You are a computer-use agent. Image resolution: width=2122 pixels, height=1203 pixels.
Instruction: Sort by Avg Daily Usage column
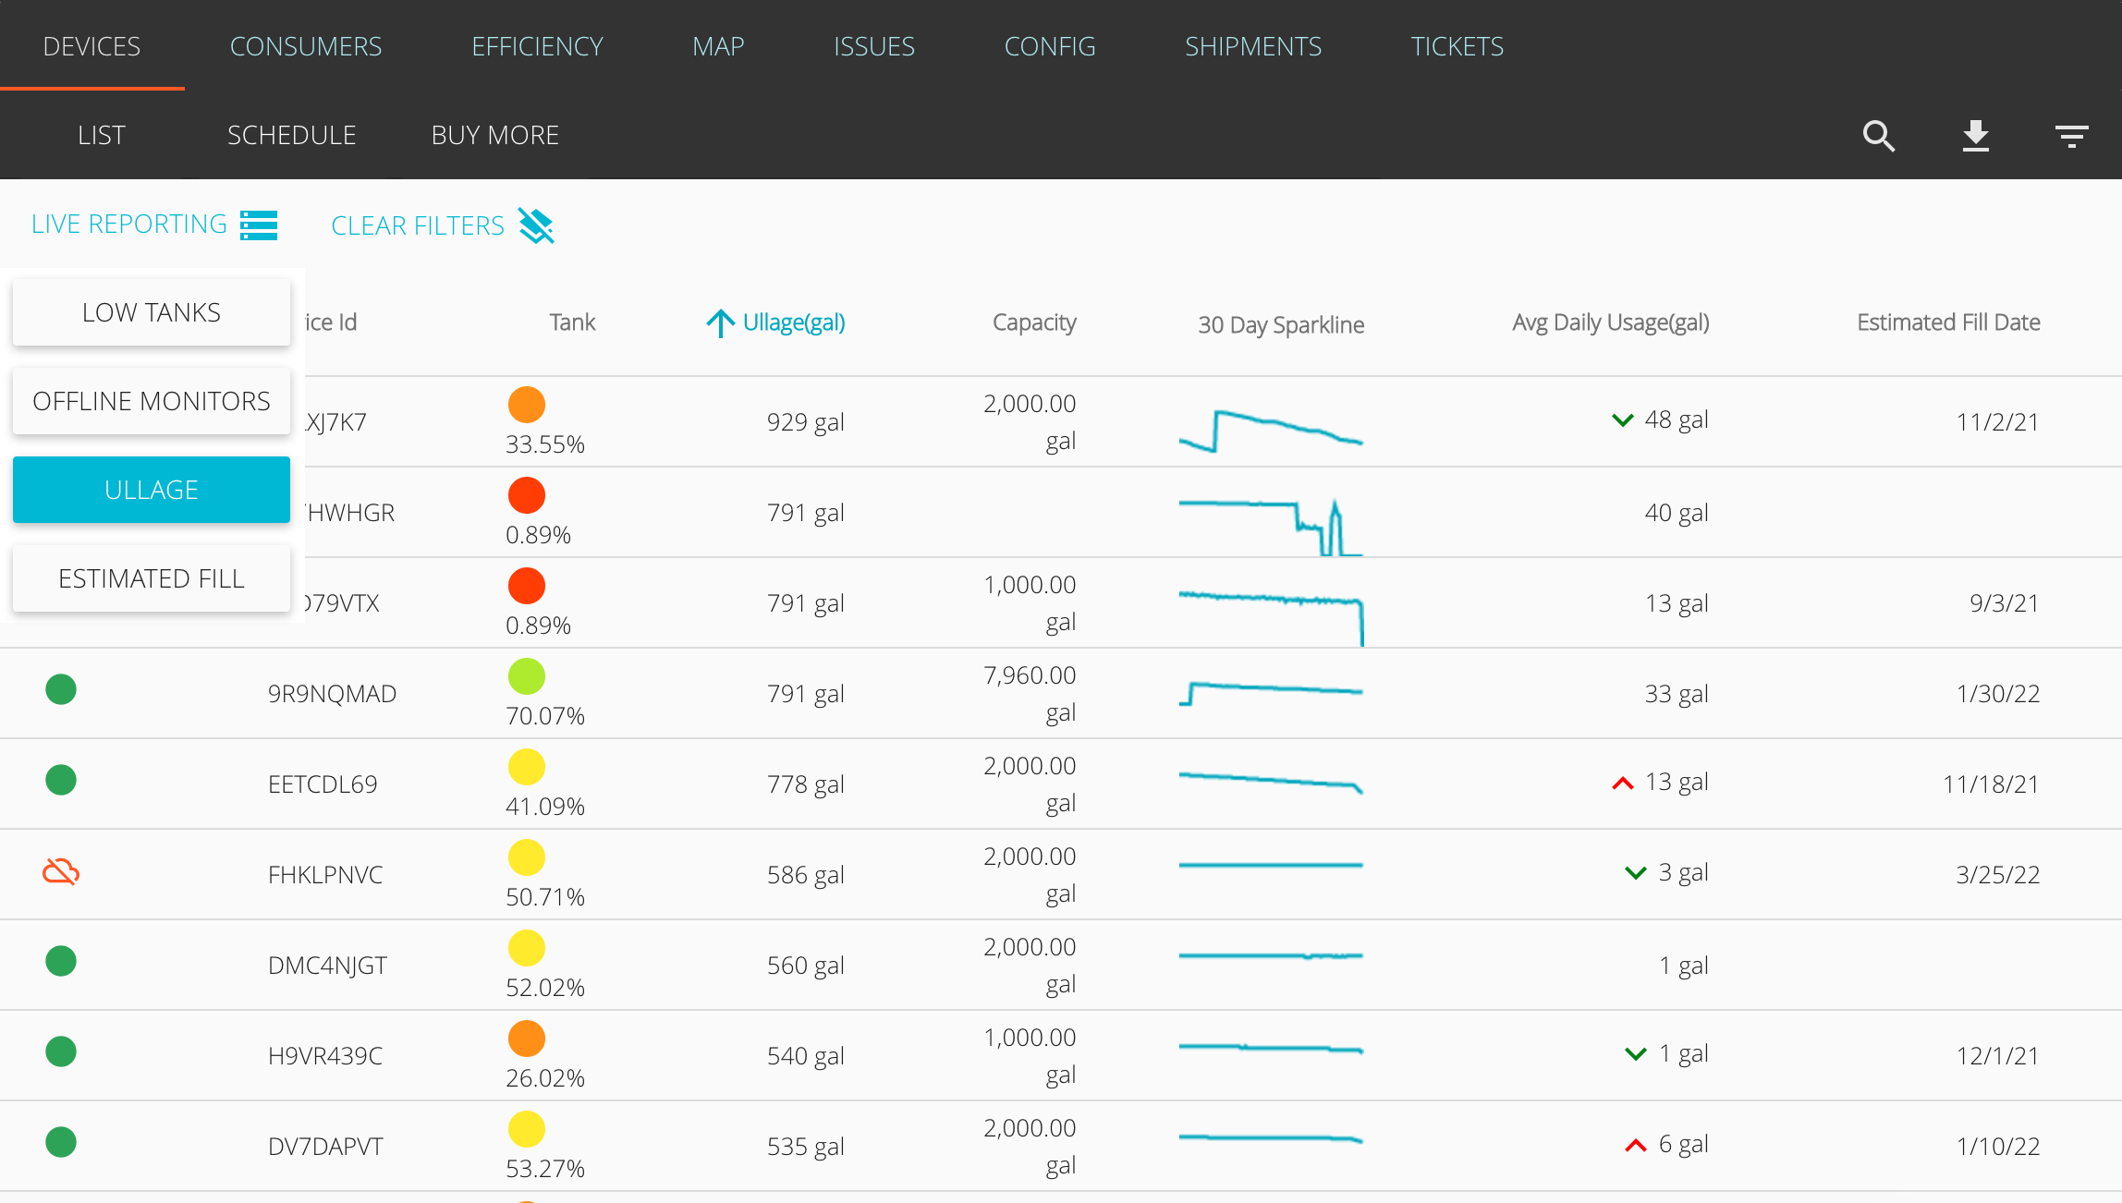[1610, 322]
